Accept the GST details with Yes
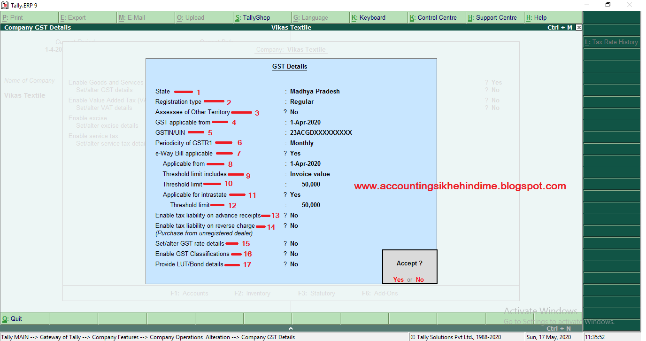The image size is (646, 341). point(399,279)
